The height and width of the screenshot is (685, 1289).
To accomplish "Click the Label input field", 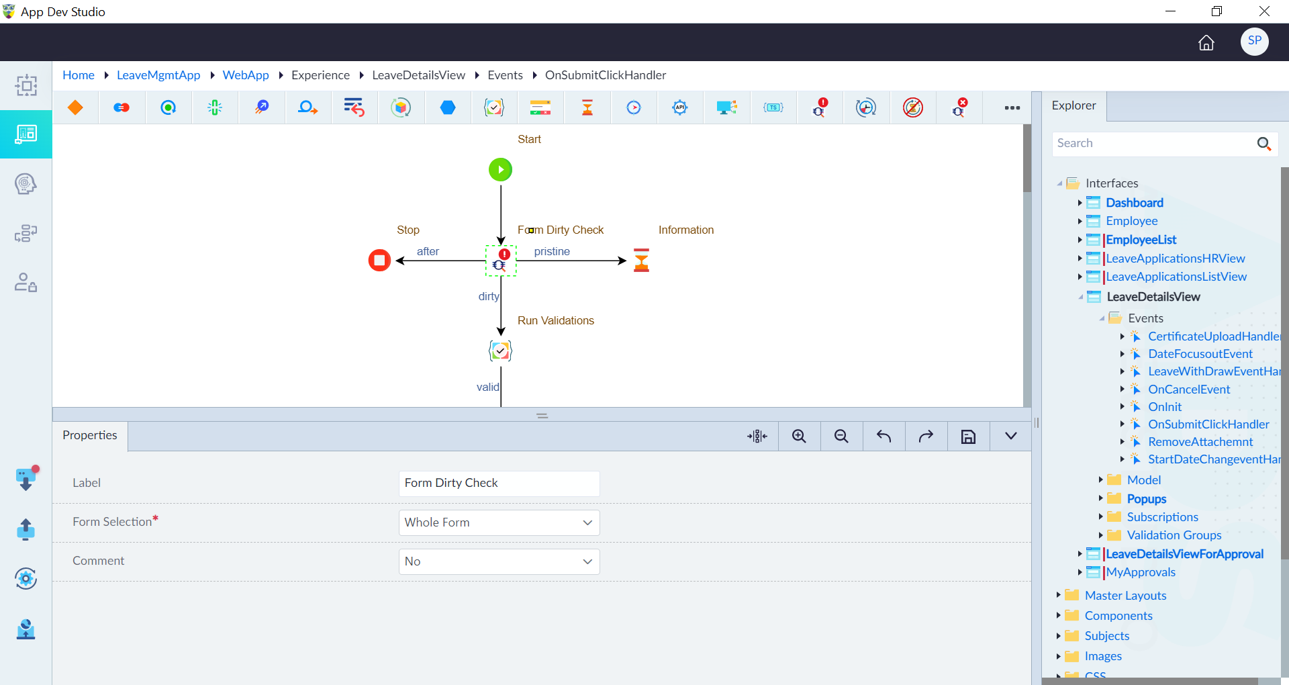I will point(499,484).
